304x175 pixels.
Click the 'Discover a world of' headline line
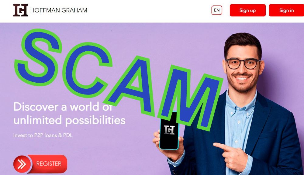(x=63, y=107)
